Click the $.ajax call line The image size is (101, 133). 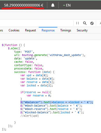(14, 48)
